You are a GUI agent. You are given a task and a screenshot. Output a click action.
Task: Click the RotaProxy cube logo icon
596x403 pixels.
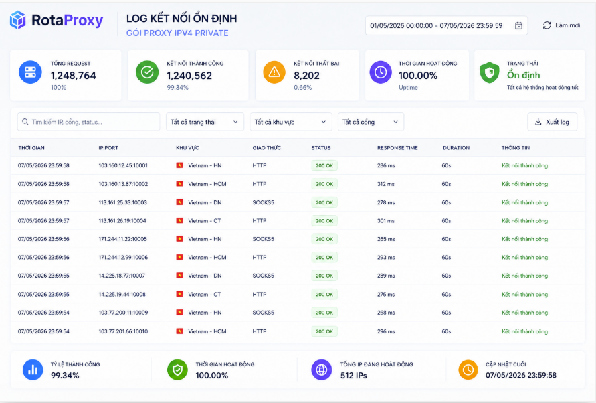pos(17,20)
